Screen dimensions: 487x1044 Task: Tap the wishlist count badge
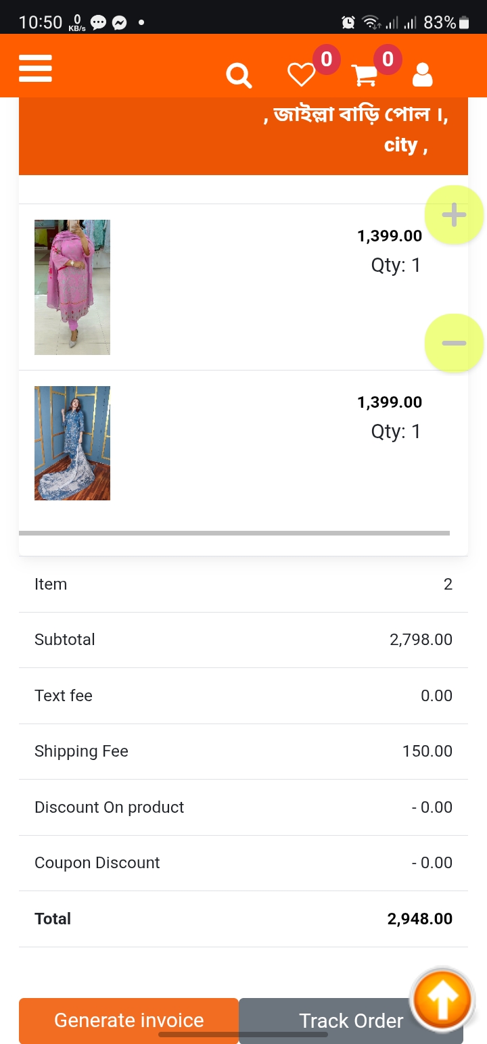(x=326, y=60)
